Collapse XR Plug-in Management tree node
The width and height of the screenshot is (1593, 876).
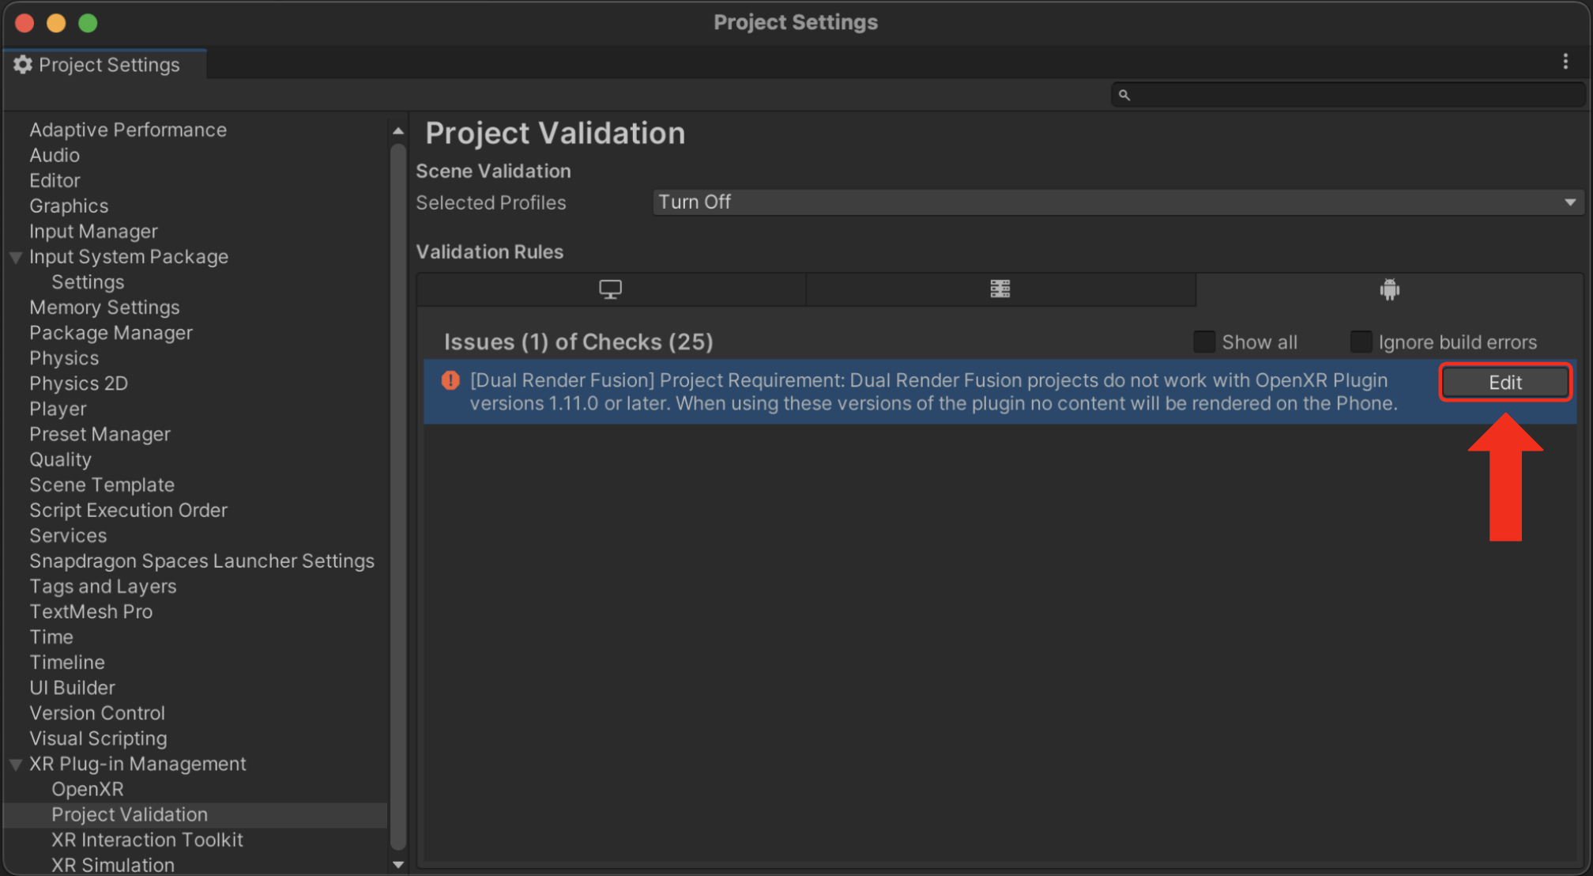pos(16,765)
